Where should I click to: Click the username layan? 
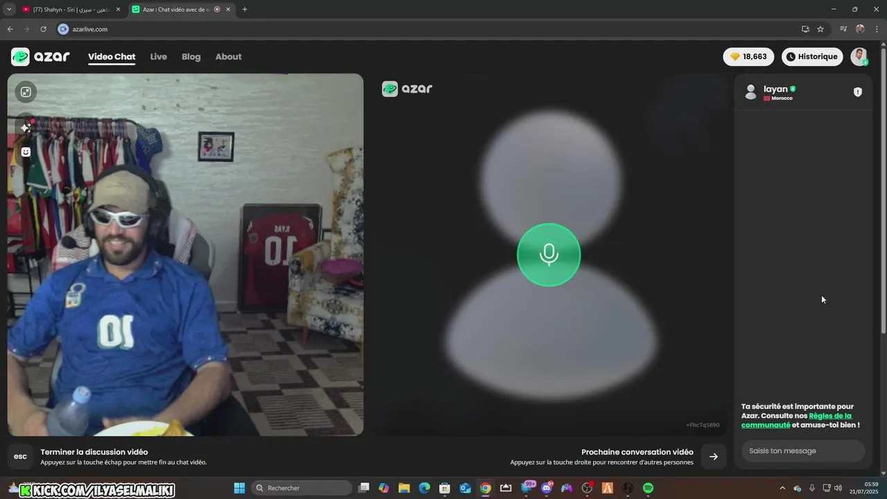pyautogui.click(x=775, y=89)
